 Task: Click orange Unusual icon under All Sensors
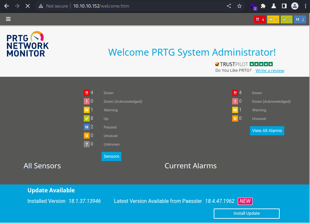coord(87,135)
